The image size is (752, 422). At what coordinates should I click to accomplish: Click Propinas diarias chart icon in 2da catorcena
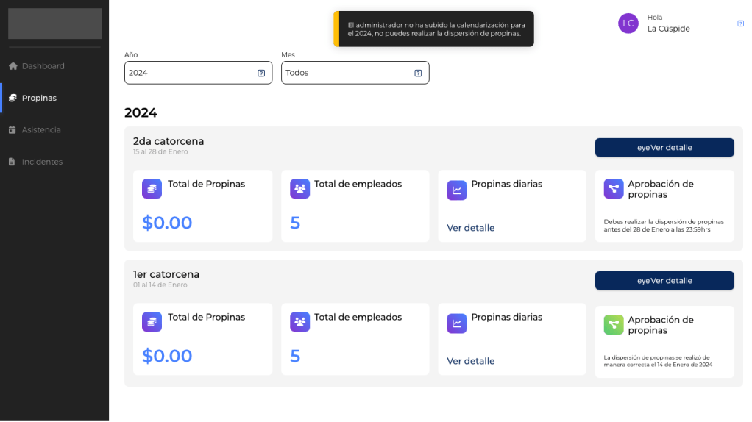coord(456,190)
